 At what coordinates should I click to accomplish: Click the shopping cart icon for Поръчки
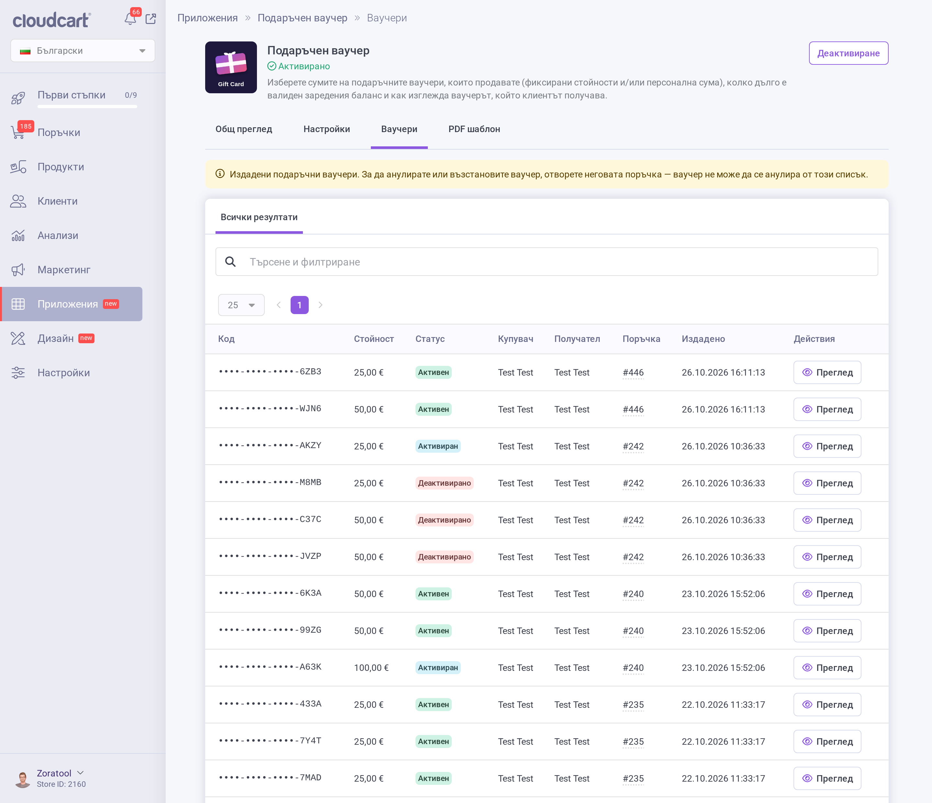tap(18, 132)
